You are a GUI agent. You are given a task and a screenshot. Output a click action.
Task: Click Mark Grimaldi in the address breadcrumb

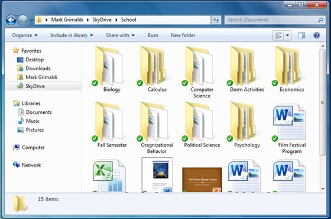(x=67, y=20)
